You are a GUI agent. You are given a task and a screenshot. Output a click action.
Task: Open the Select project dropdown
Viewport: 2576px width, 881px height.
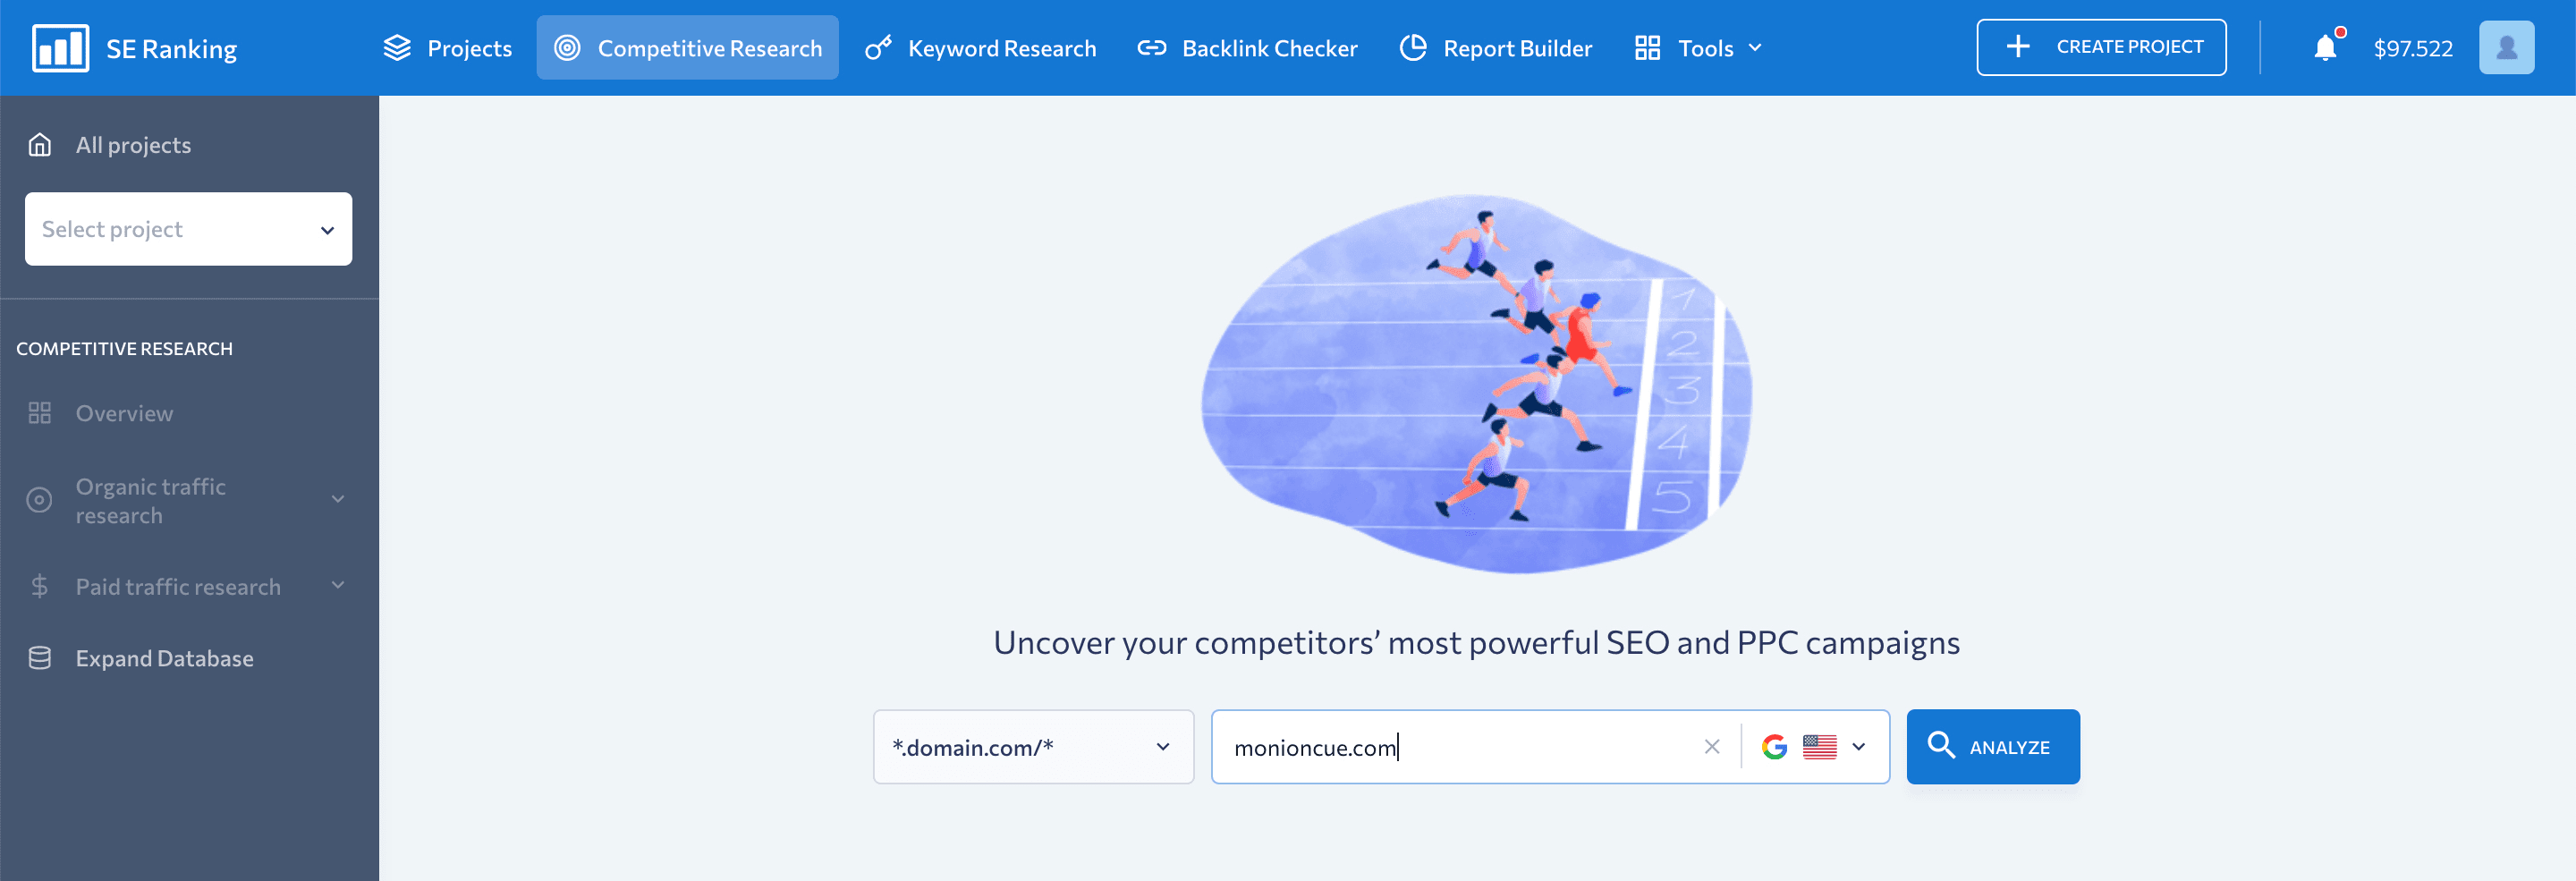point(188,229)
